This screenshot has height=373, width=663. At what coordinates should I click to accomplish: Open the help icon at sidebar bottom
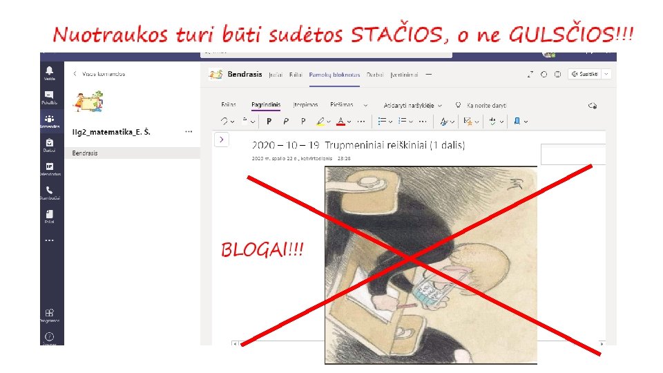point(50,337)
